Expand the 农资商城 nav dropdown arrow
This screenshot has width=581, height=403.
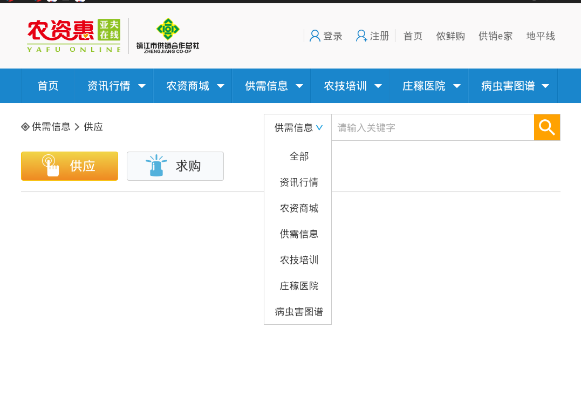point(221,86)
